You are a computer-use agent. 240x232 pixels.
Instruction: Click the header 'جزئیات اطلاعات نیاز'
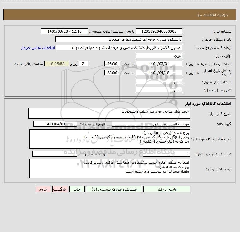click(213, 15)
